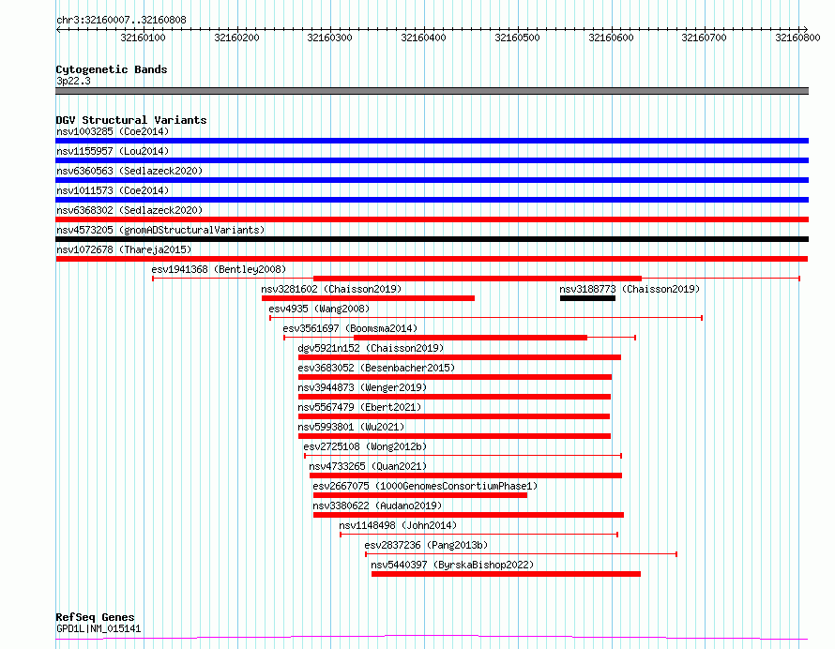
Task: Click nsv1148498 (John2014) label
Action: pyautogui.click(x=398, y=525)
